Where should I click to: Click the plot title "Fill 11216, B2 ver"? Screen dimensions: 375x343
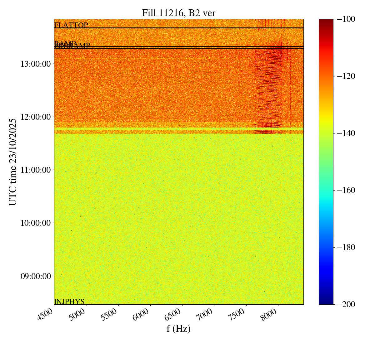[x=178, y=13]
